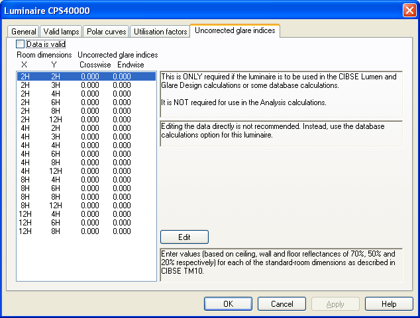
Task: Select the Utilisation factors tab
Action: (x=159, y=32)
